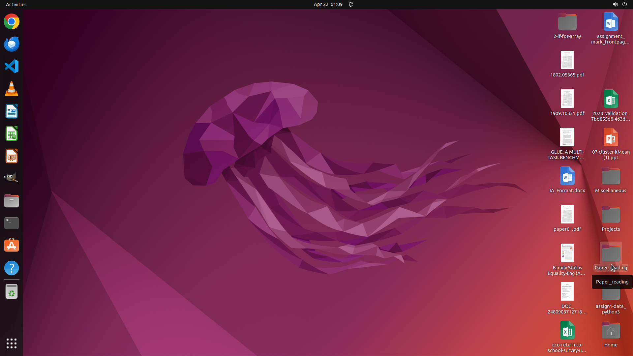Open the date and time menu
633x356 pixels.
coord(328,4)
